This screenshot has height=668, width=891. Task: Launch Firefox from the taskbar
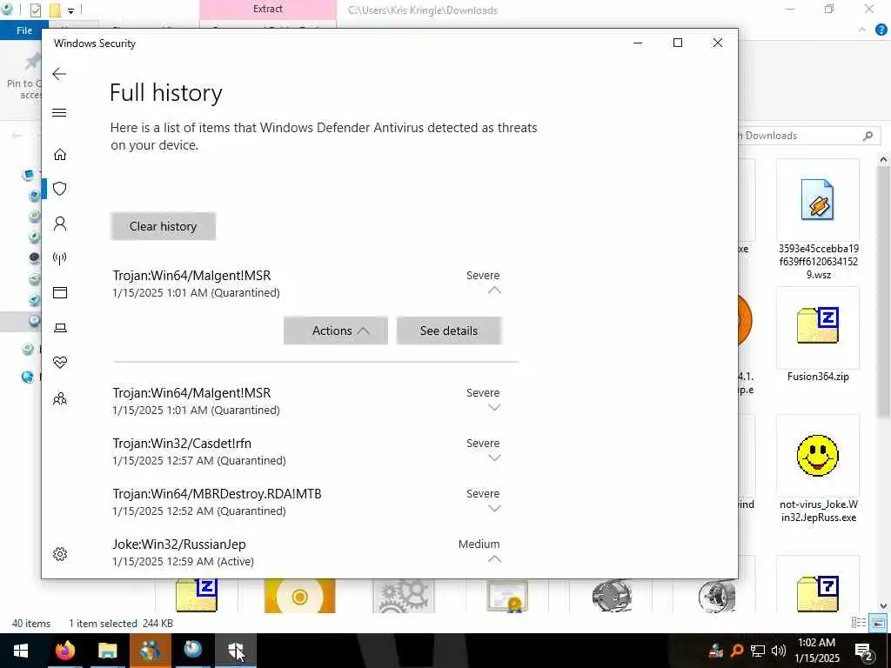(64, 651)
